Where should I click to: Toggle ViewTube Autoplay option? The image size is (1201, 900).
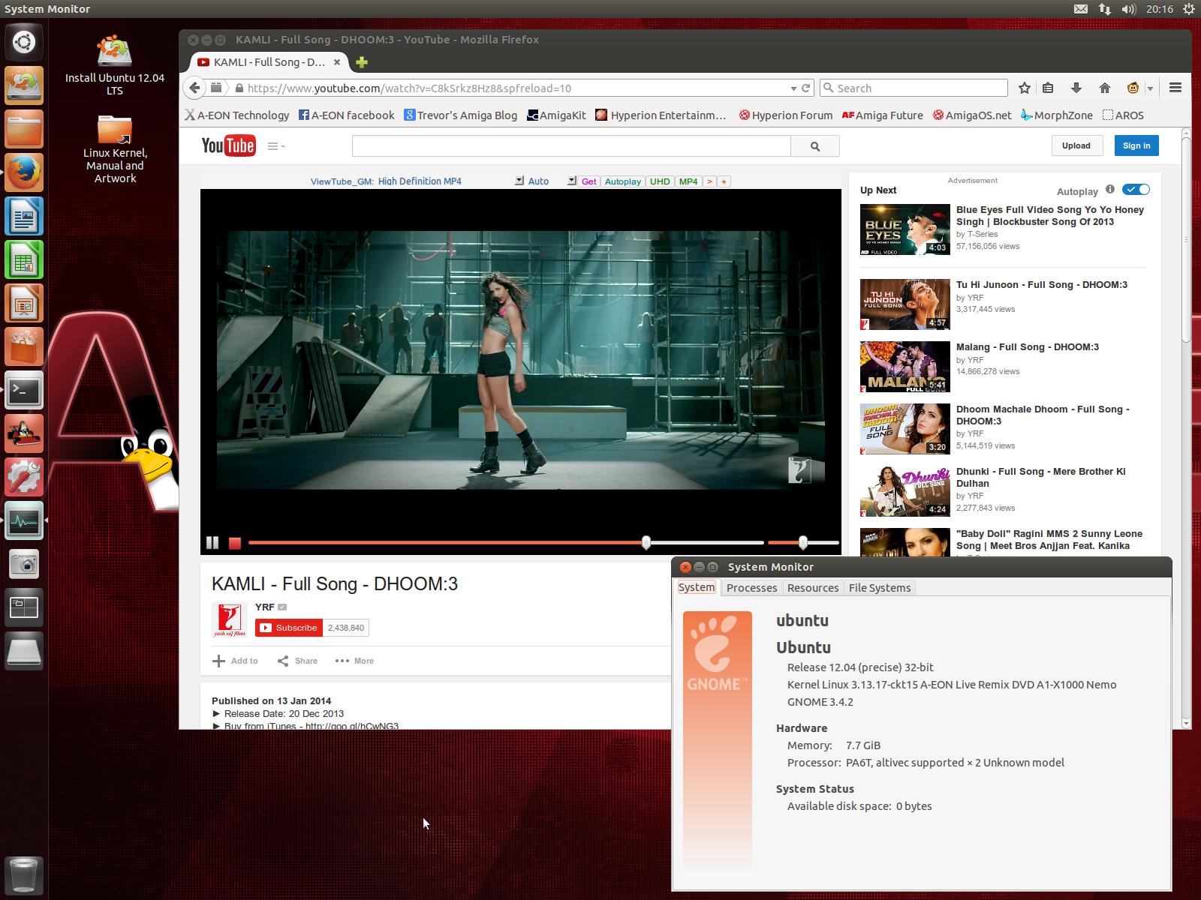(x=622, y=181)
